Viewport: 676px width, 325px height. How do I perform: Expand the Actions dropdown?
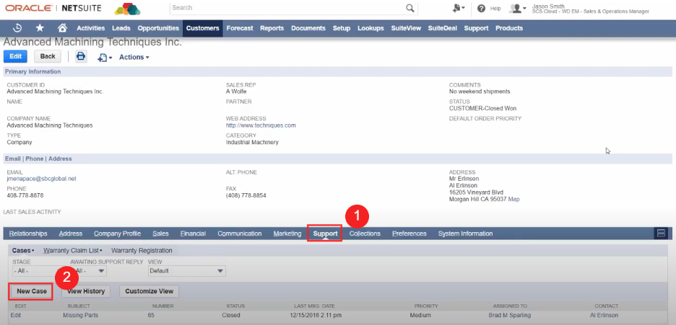134,57
